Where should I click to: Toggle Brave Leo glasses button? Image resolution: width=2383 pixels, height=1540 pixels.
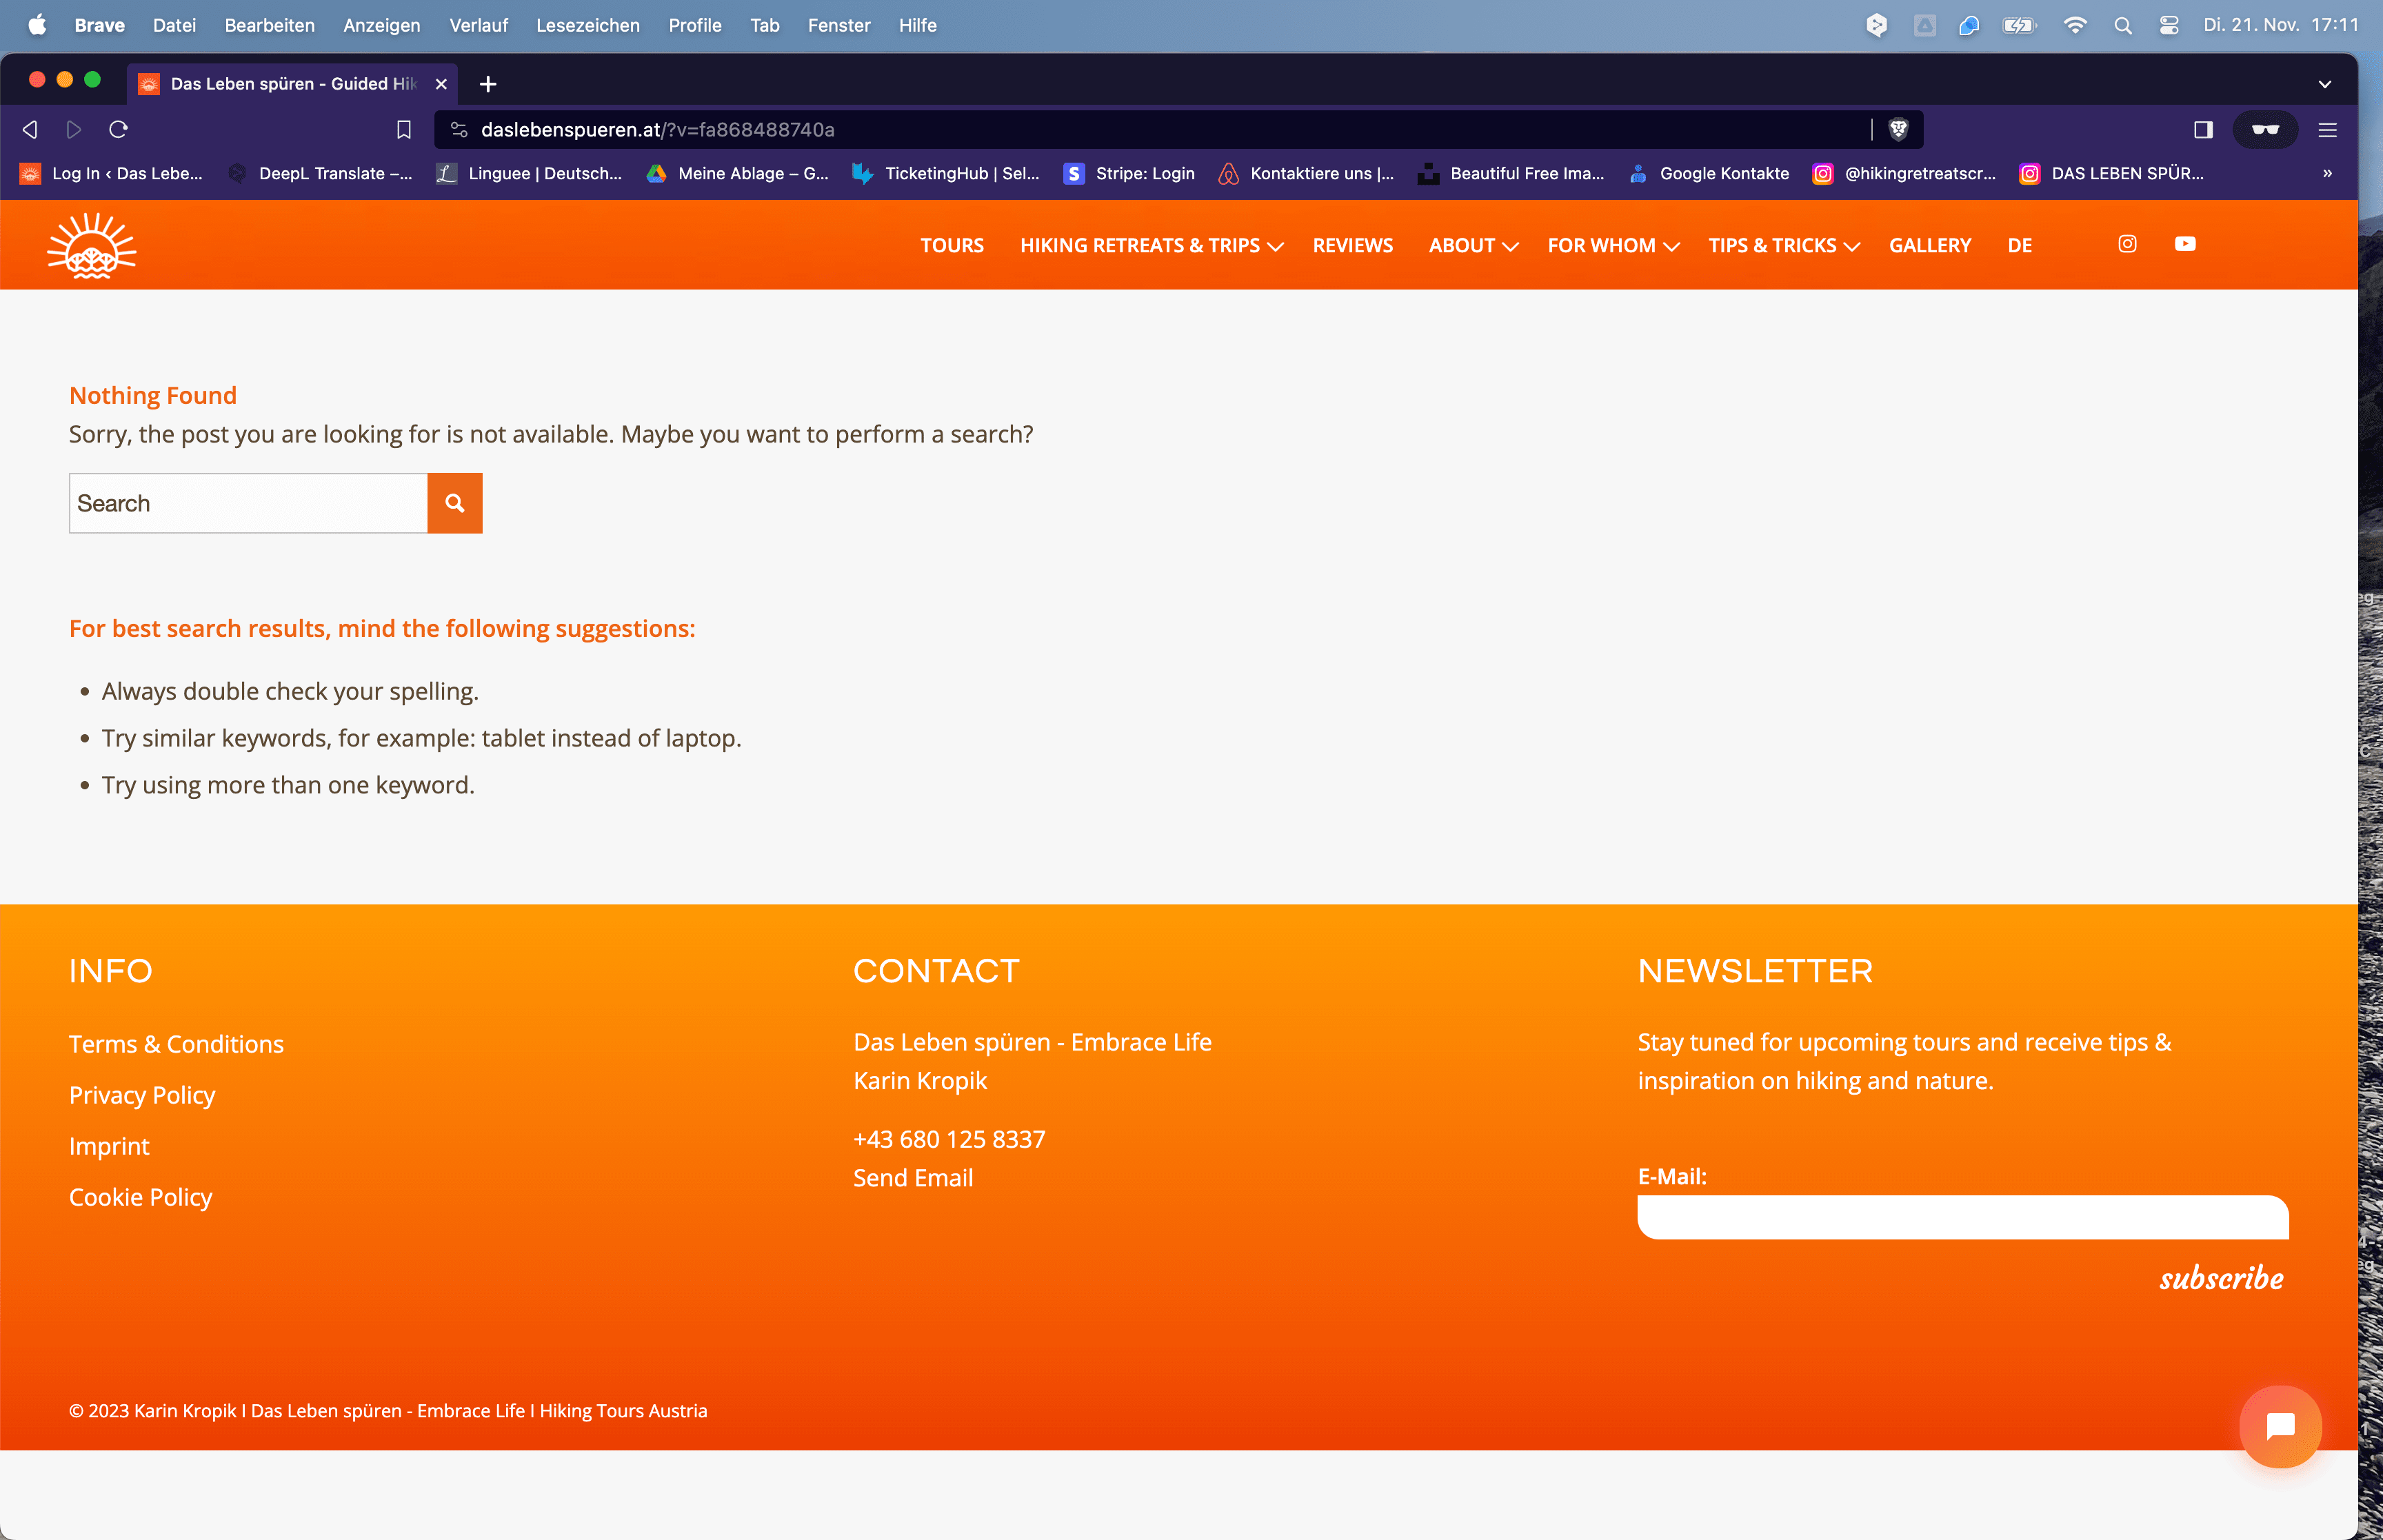pyautogui.click(x=2265, y=129)
